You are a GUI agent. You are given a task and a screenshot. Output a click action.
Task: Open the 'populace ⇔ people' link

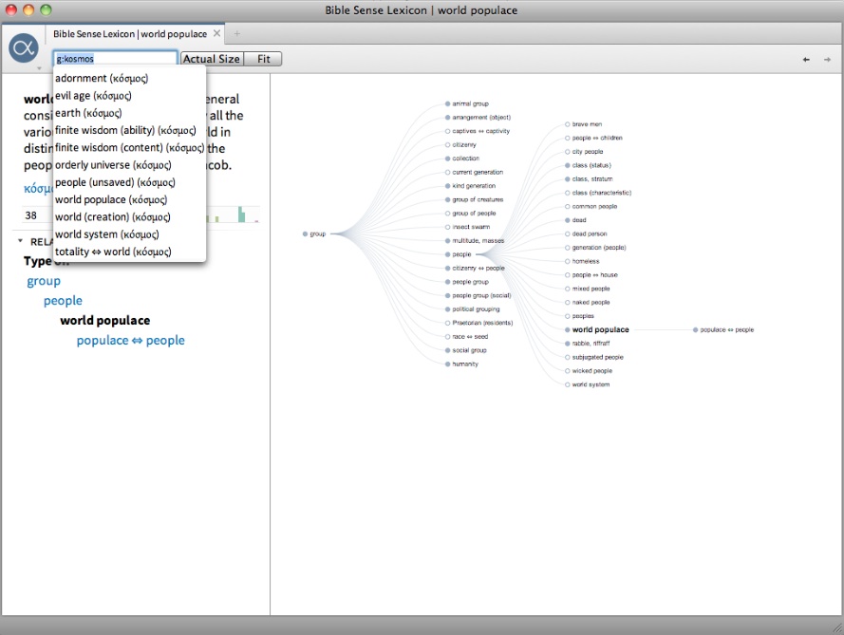(130, 340)
